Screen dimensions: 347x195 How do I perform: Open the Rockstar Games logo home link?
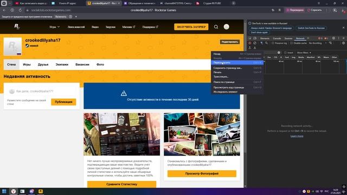click(x=17, y=27)
